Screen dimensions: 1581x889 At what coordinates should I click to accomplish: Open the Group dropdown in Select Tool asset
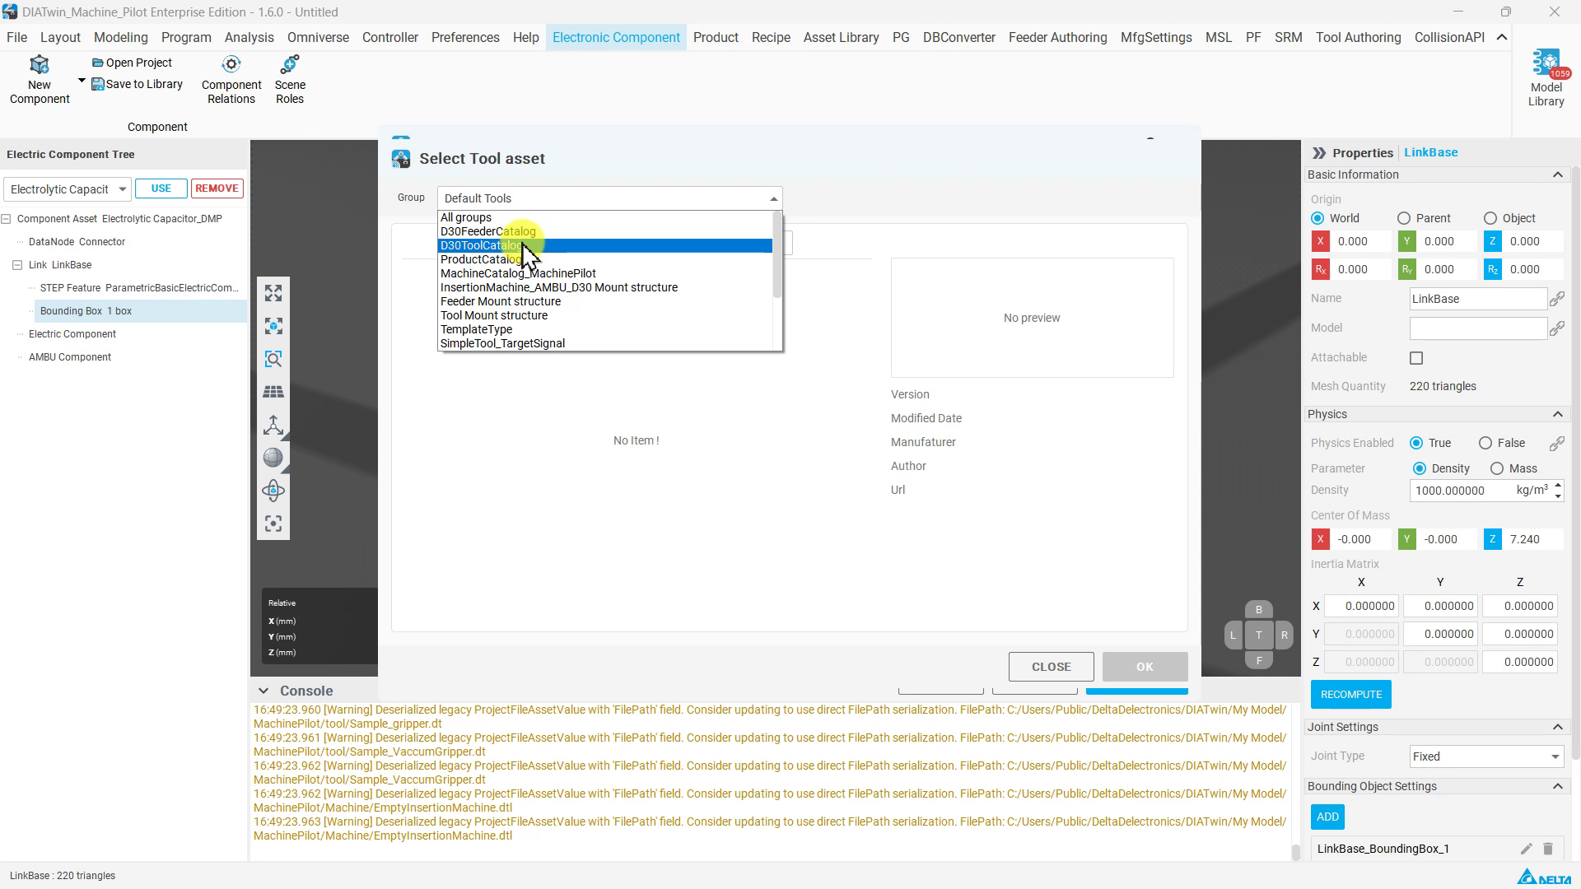(x=609, y=198)
